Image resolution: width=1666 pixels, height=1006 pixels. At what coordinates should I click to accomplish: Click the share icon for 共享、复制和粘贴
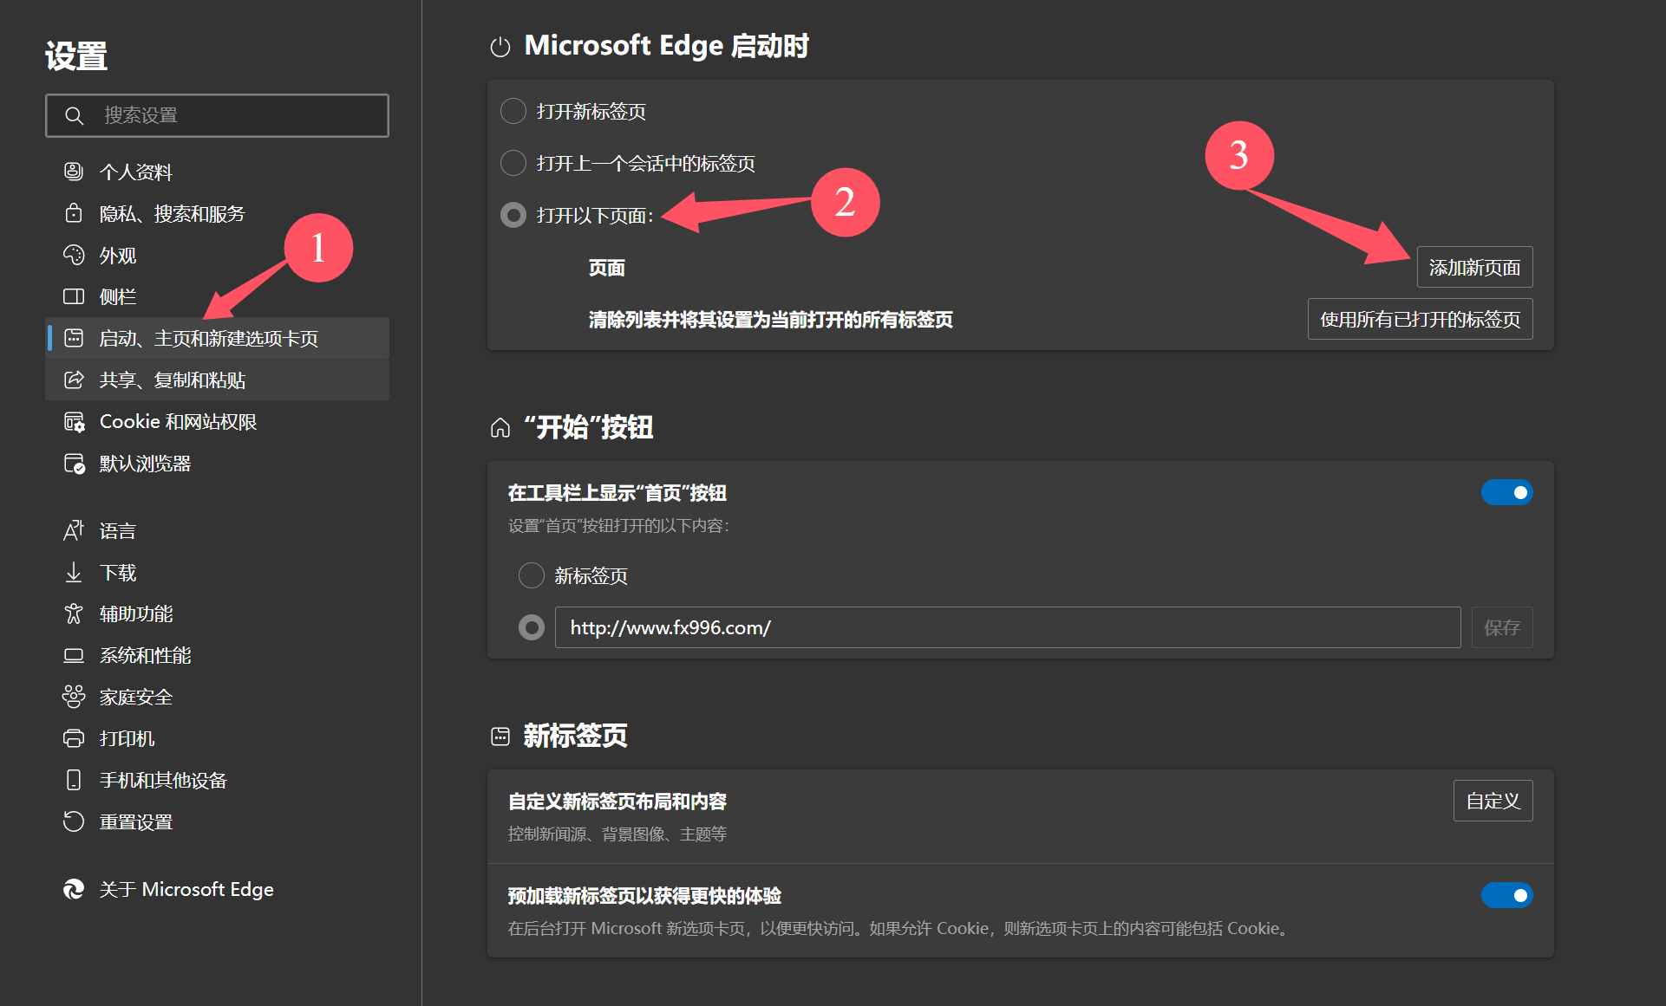[74, 380]
